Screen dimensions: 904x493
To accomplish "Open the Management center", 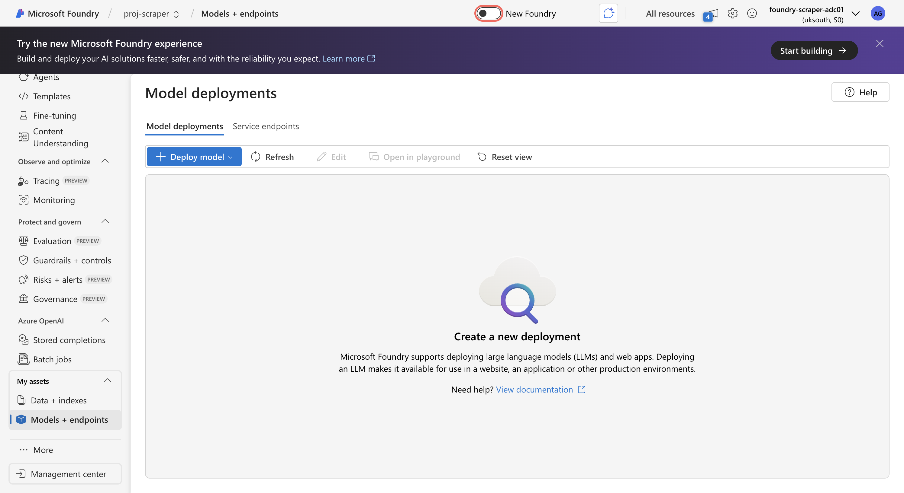I will click(x=65, y=474).
